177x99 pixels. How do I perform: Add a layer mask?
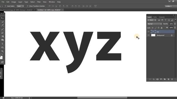[157, 79]
